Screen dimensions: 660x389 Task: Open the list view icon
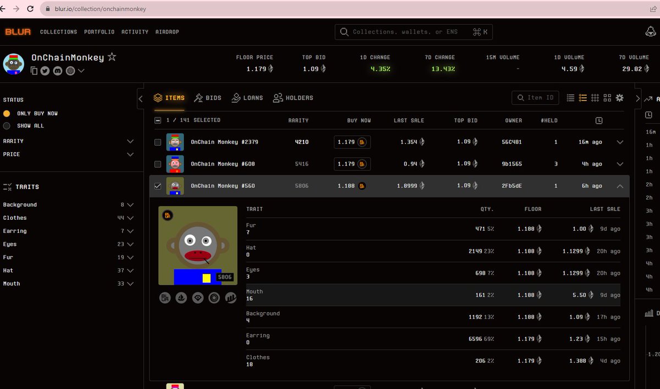click(x=570, y=98)
